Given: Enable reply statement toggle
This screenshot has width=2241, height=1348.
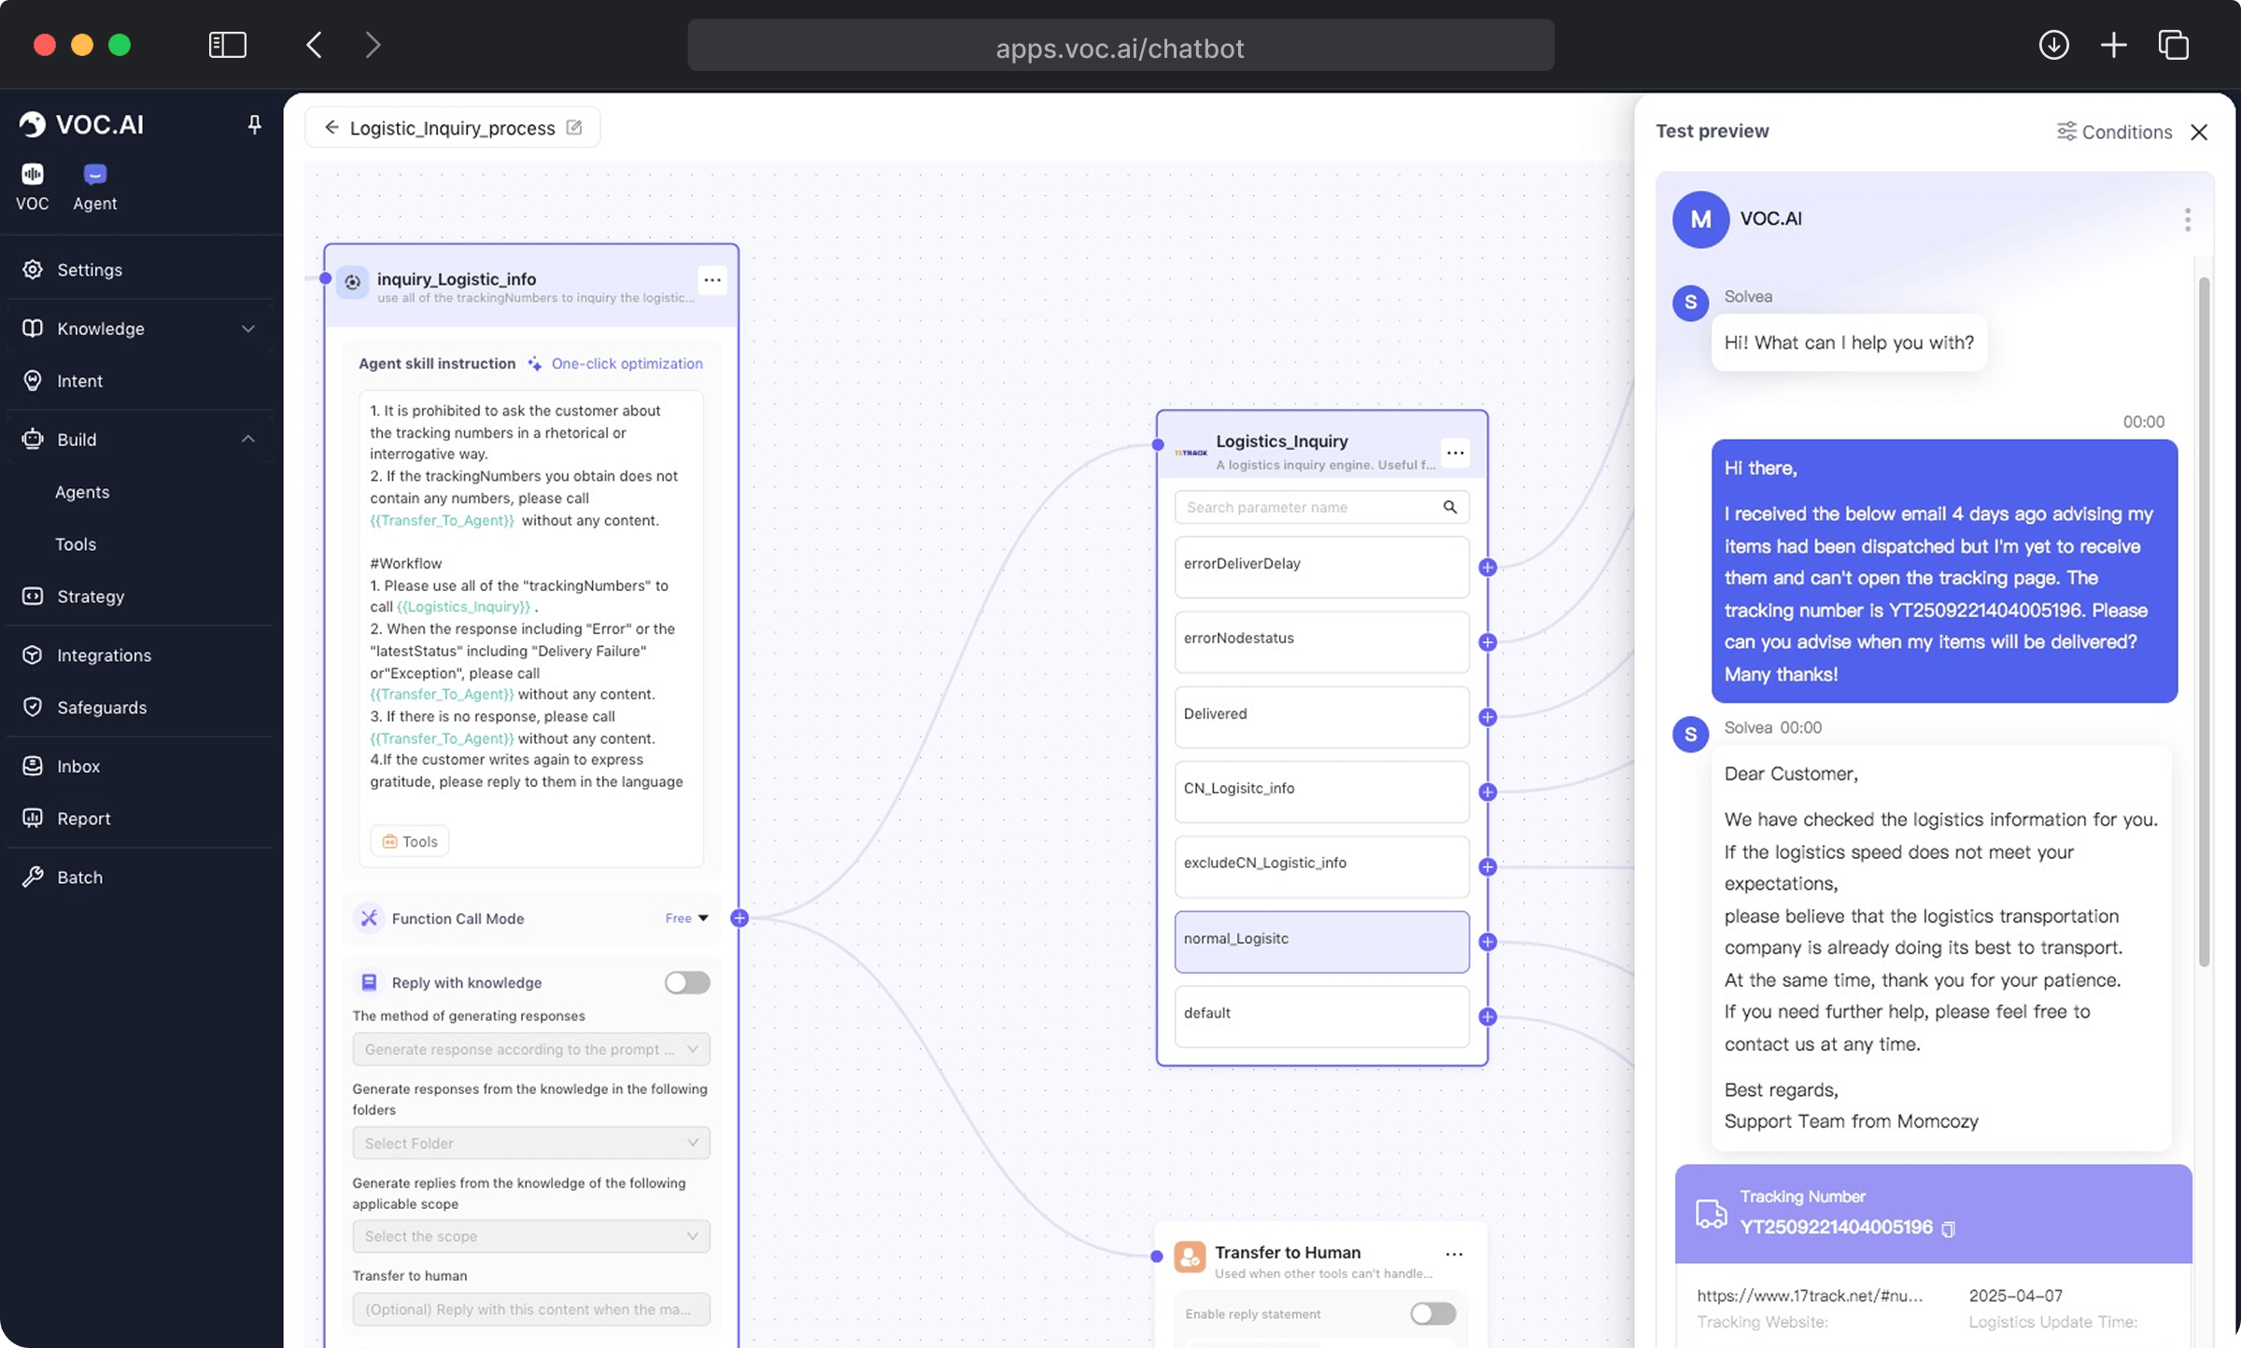Looking at the screenshot, I should click(1432, 1313).
